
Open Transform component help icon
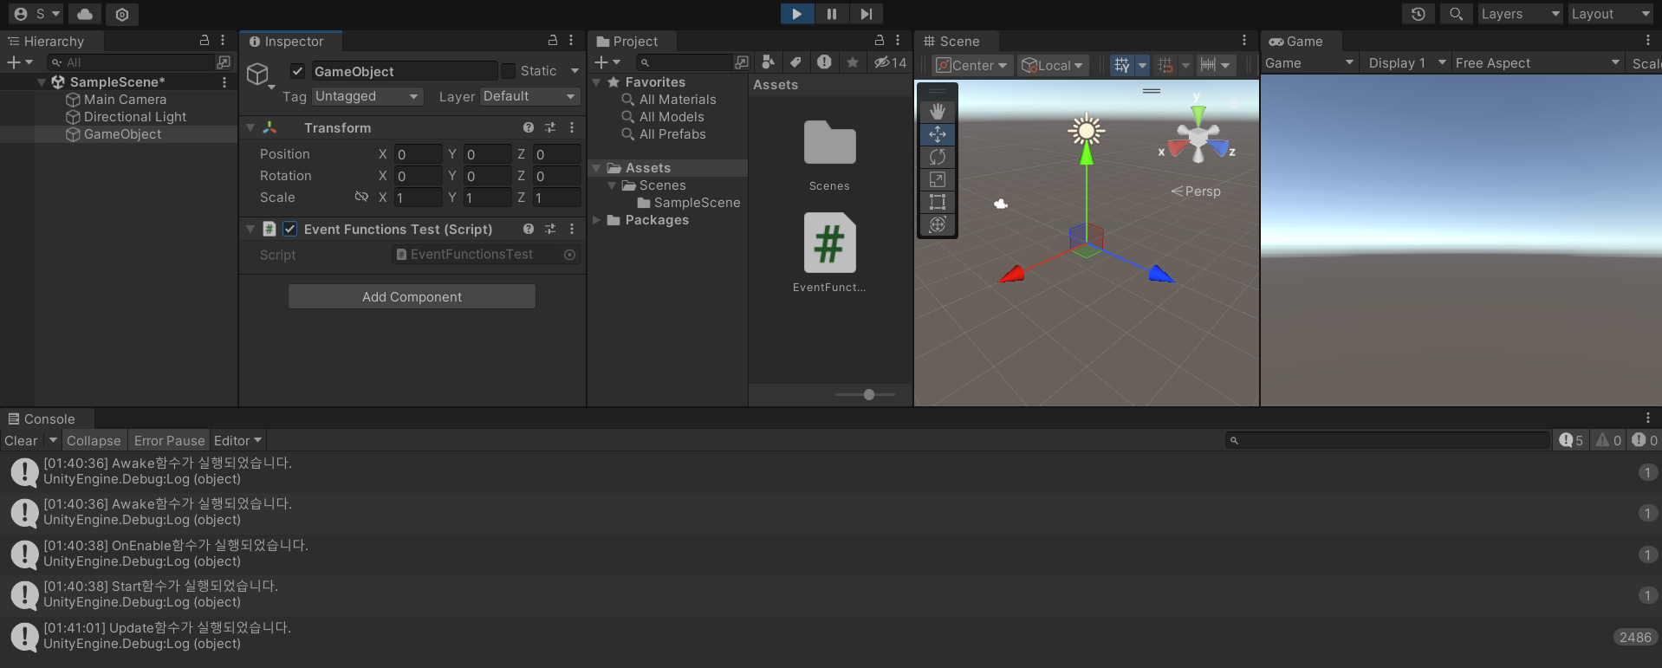point(529,127)
